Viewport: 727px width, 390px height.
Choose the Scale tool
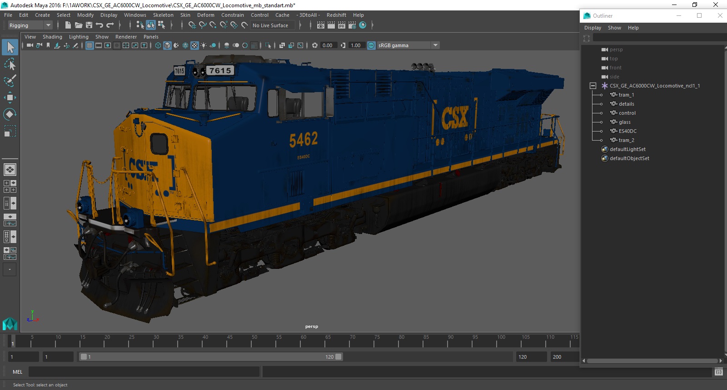click(10, 131)
